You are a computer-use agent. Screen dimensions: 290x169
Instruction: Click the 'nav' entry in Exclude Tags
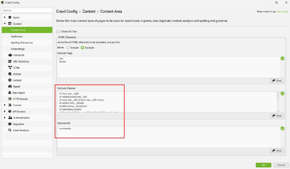pos(61,59)
